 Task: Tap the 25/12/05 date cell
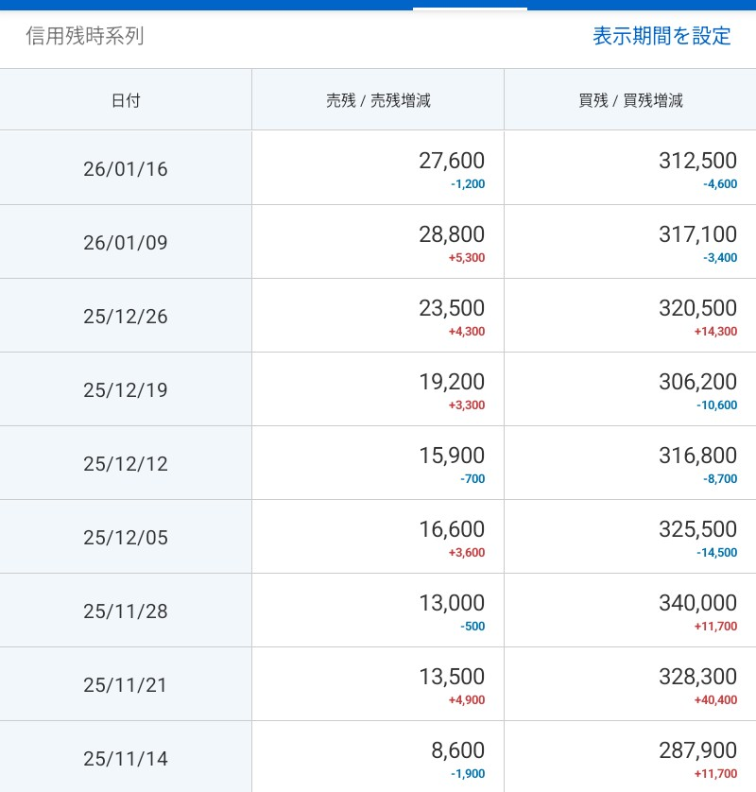126,538
